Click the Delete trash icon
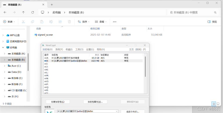Image resolution: width=223 pixels, height=113 pixels. (x=70, y=22)
